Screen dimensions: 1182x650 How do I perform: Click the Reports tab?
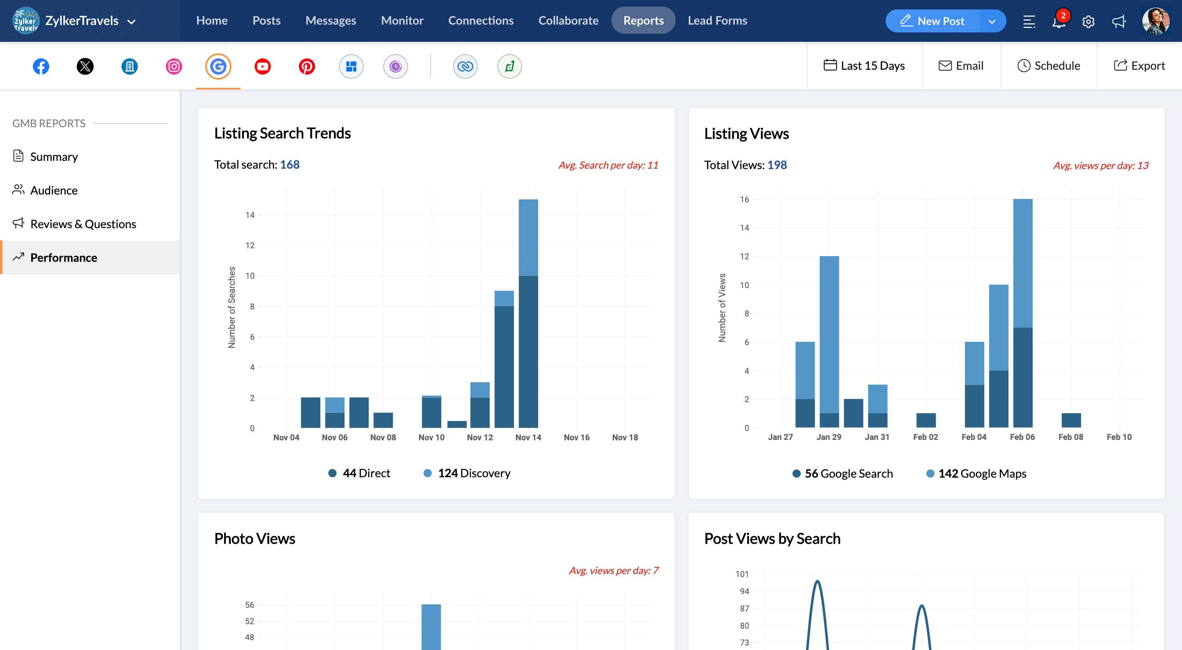(x=644, y=19)
